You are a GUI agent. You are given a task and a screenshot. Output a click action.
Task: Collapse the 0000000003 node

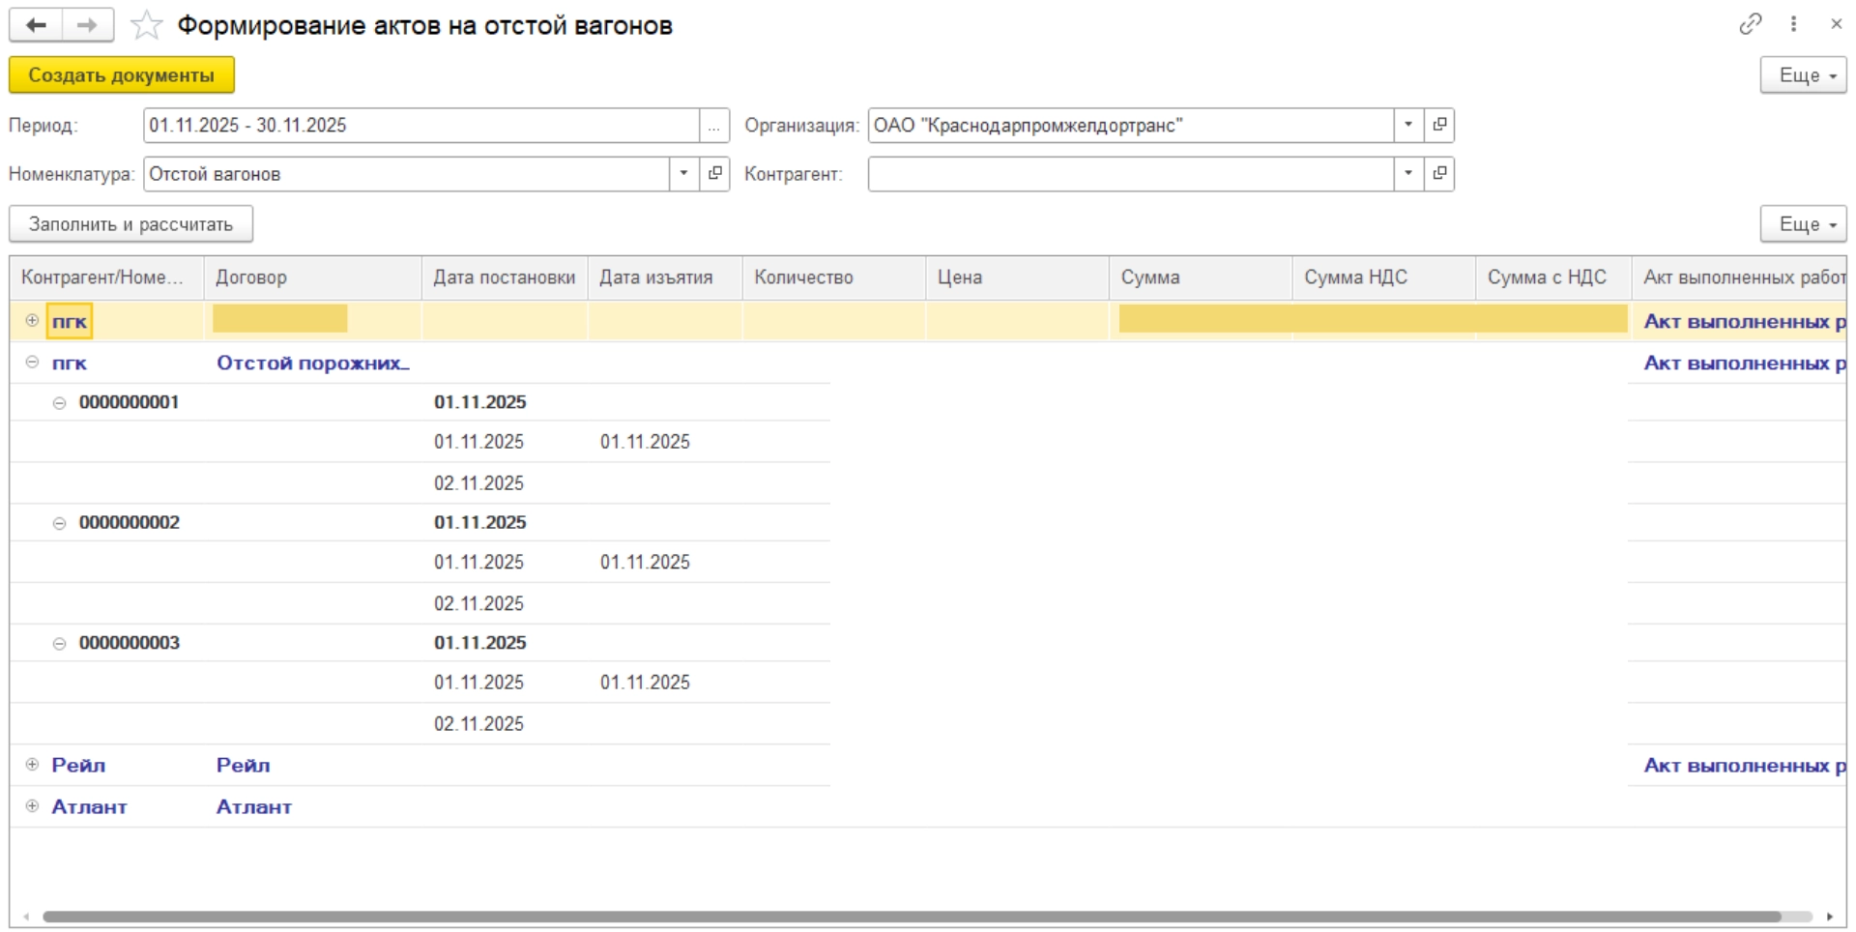pos(59,644)
